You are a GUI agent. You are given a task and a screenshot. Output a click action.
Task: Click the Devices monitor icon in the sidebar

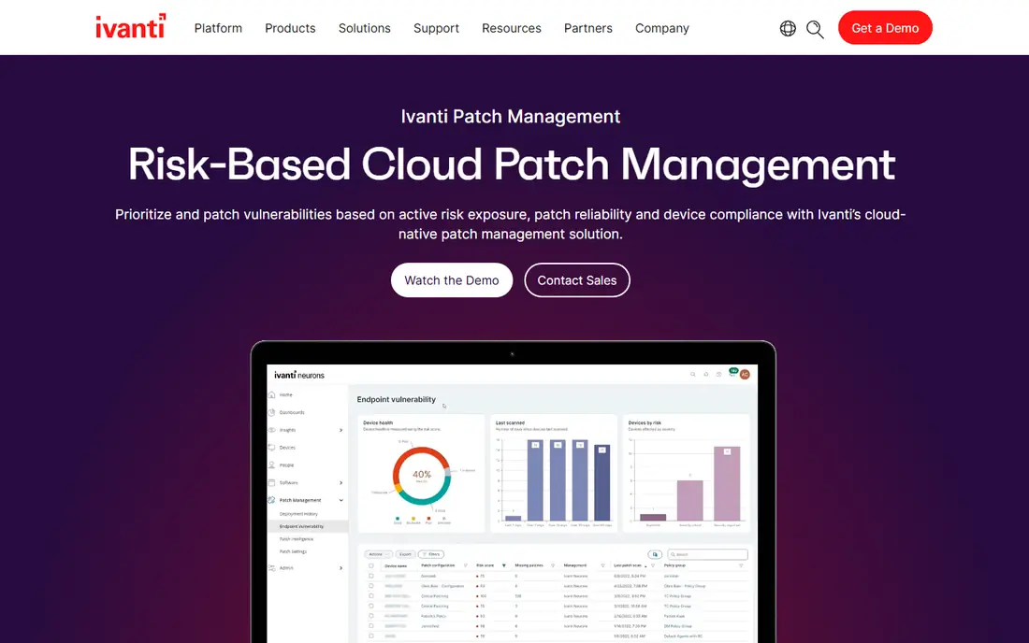tap(271, 447)
